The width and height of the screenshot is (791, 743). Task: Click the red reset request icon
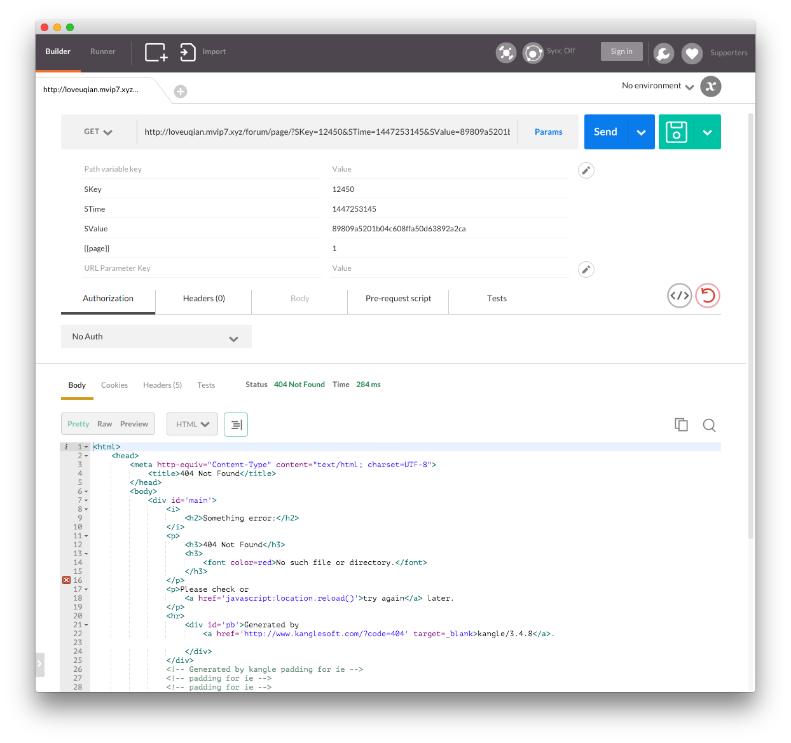tap(708, 296)
